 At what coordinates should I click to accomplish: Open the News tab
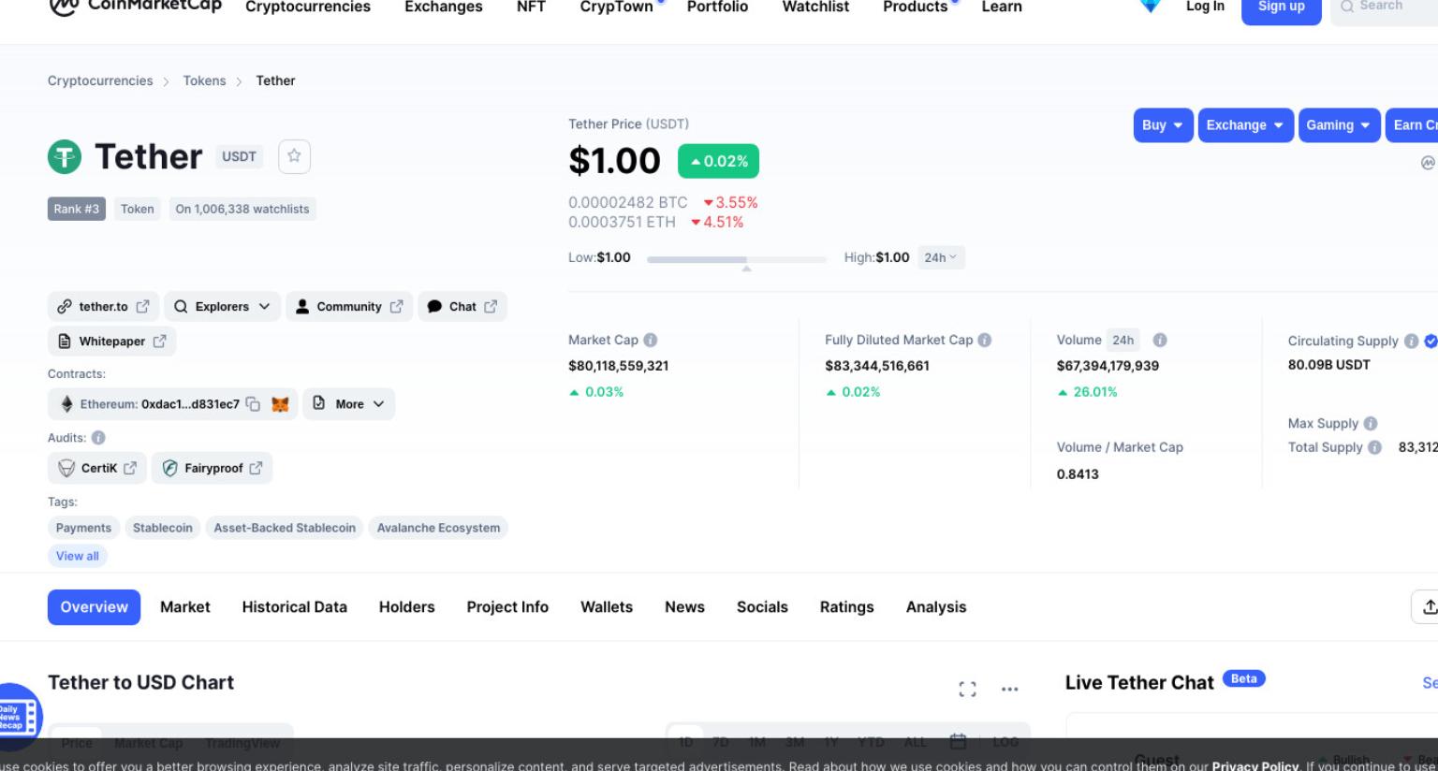[684, 606]
